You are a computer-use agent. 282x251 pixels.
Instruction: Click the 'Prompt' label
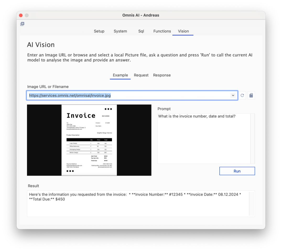pyautogui.click(x=164, y=109)
